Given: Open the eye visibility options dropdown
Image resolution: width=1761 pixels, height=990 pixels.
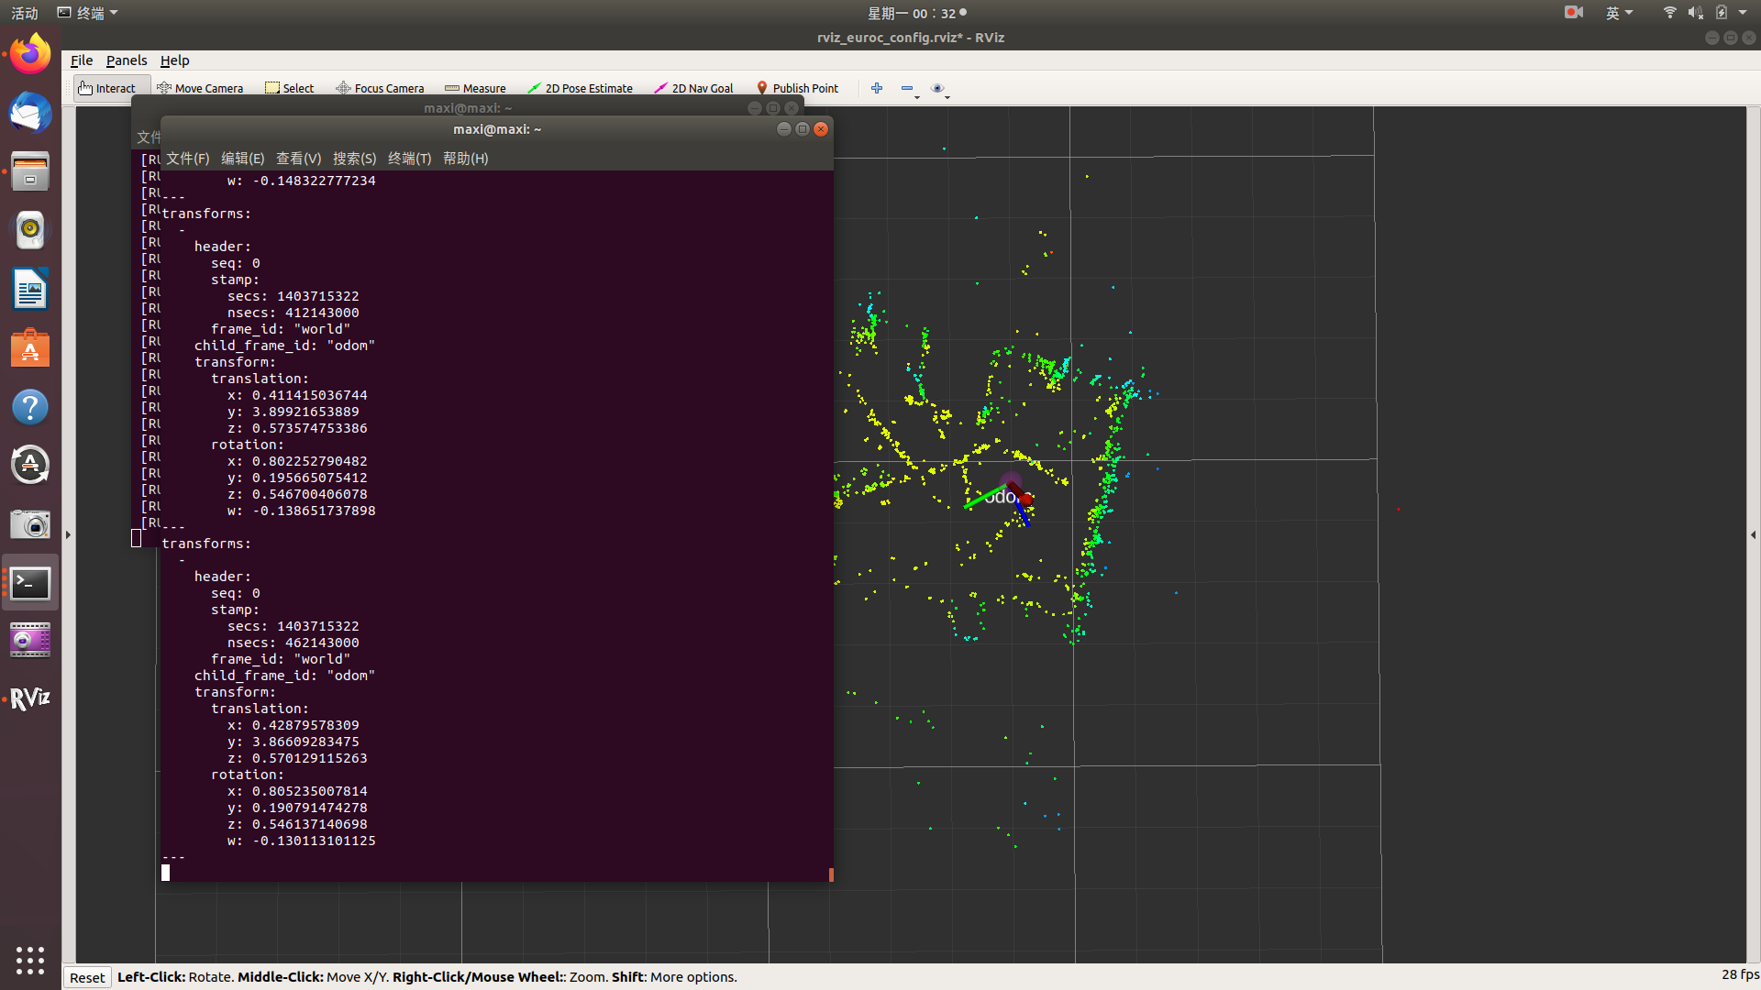Looking at the screenshot, I should point(939,89).
